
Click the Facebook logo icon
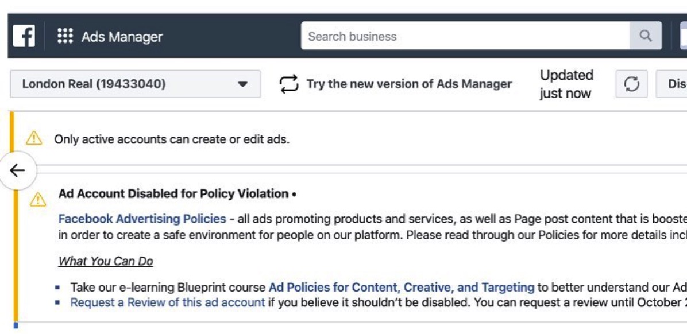[x=24, y=36]
